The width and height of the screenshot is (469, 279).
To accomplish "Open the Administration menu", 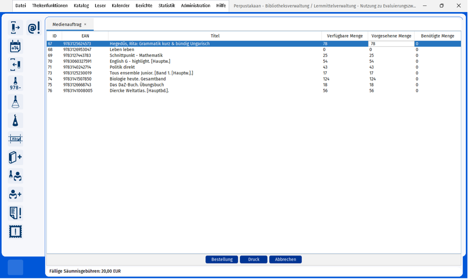I will coord(195,6).
